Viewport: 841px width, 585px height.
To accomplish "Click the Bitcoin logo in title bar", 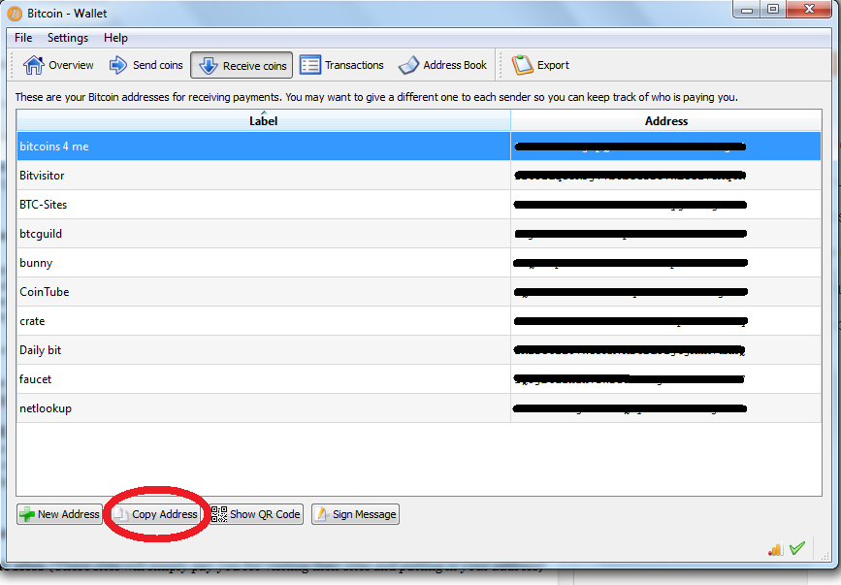I will (15, 14).
